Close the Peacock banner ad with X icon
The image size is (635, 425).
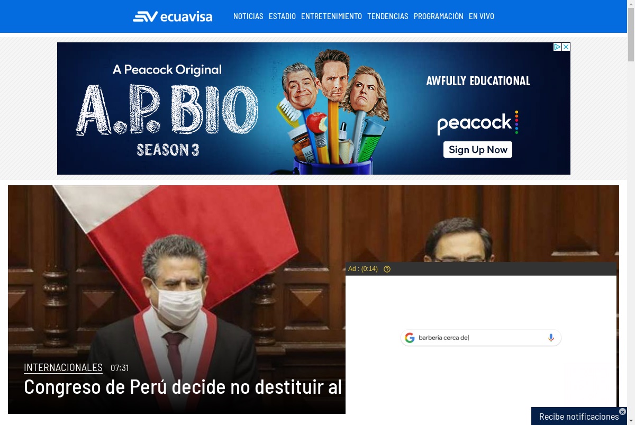click(566, 47)
